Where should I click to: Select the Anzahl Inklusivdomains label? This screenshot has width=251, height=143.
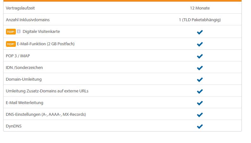click(x=28, y=20)
